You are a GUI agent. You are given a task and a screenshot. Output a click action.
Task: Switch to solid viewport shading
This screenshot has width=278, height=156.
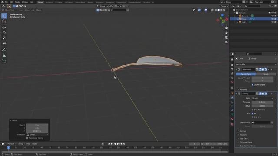click(x=218, y=10)
